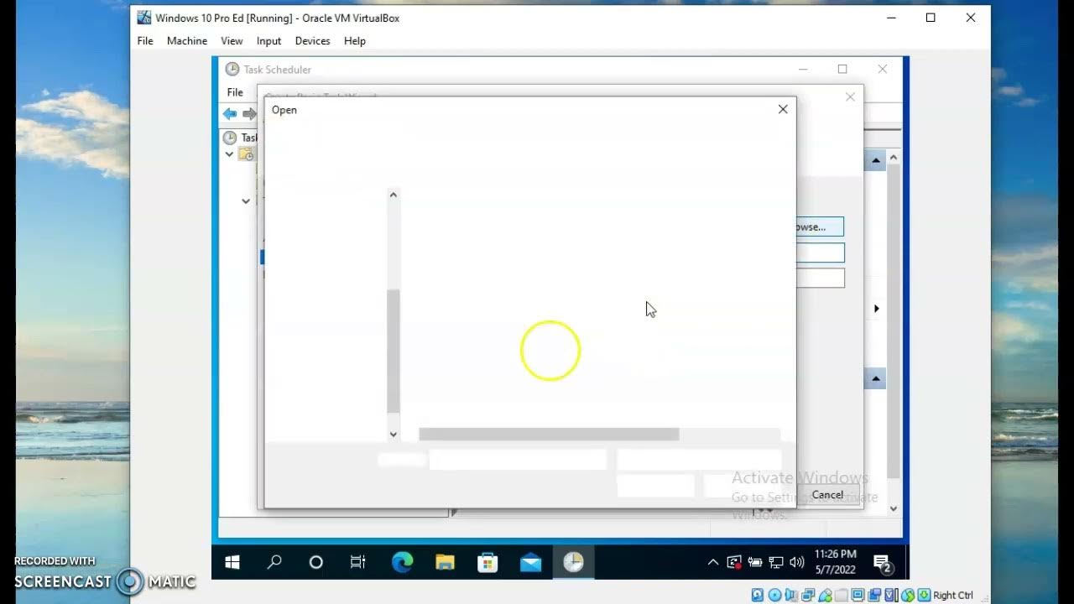Collapse the Task Scheduler Library tree node
Viewport: 1074px width, 604px height.
[229, 154]
